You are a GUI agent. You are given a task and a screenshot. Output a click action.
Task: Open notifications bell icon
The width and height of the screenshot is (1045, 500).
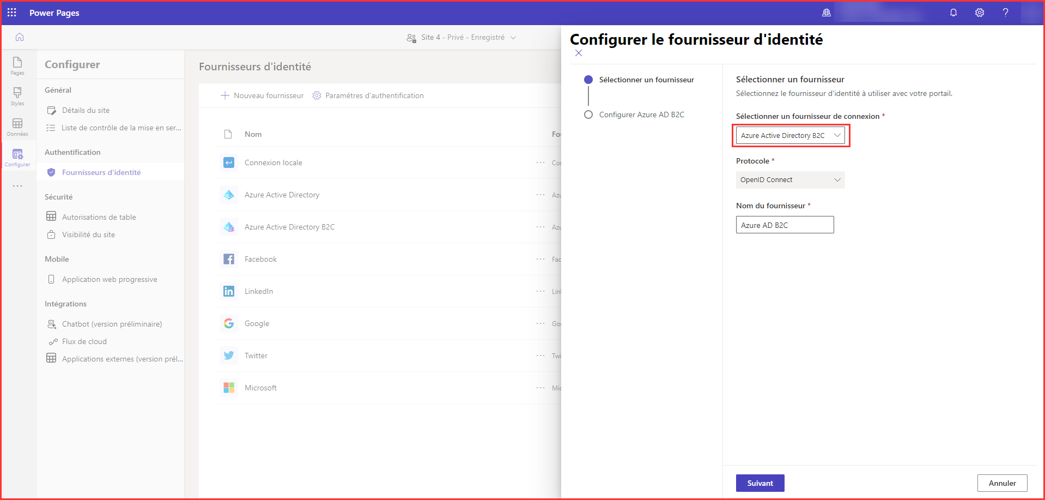(x=953, y=13)
